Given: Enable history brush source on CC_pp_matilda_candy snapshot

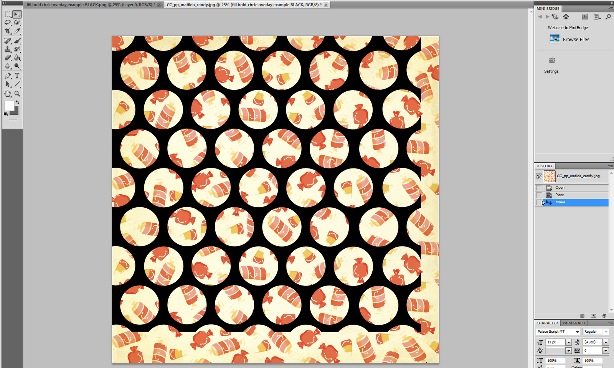Looking at the screenshot, I should tap(539, 176).
